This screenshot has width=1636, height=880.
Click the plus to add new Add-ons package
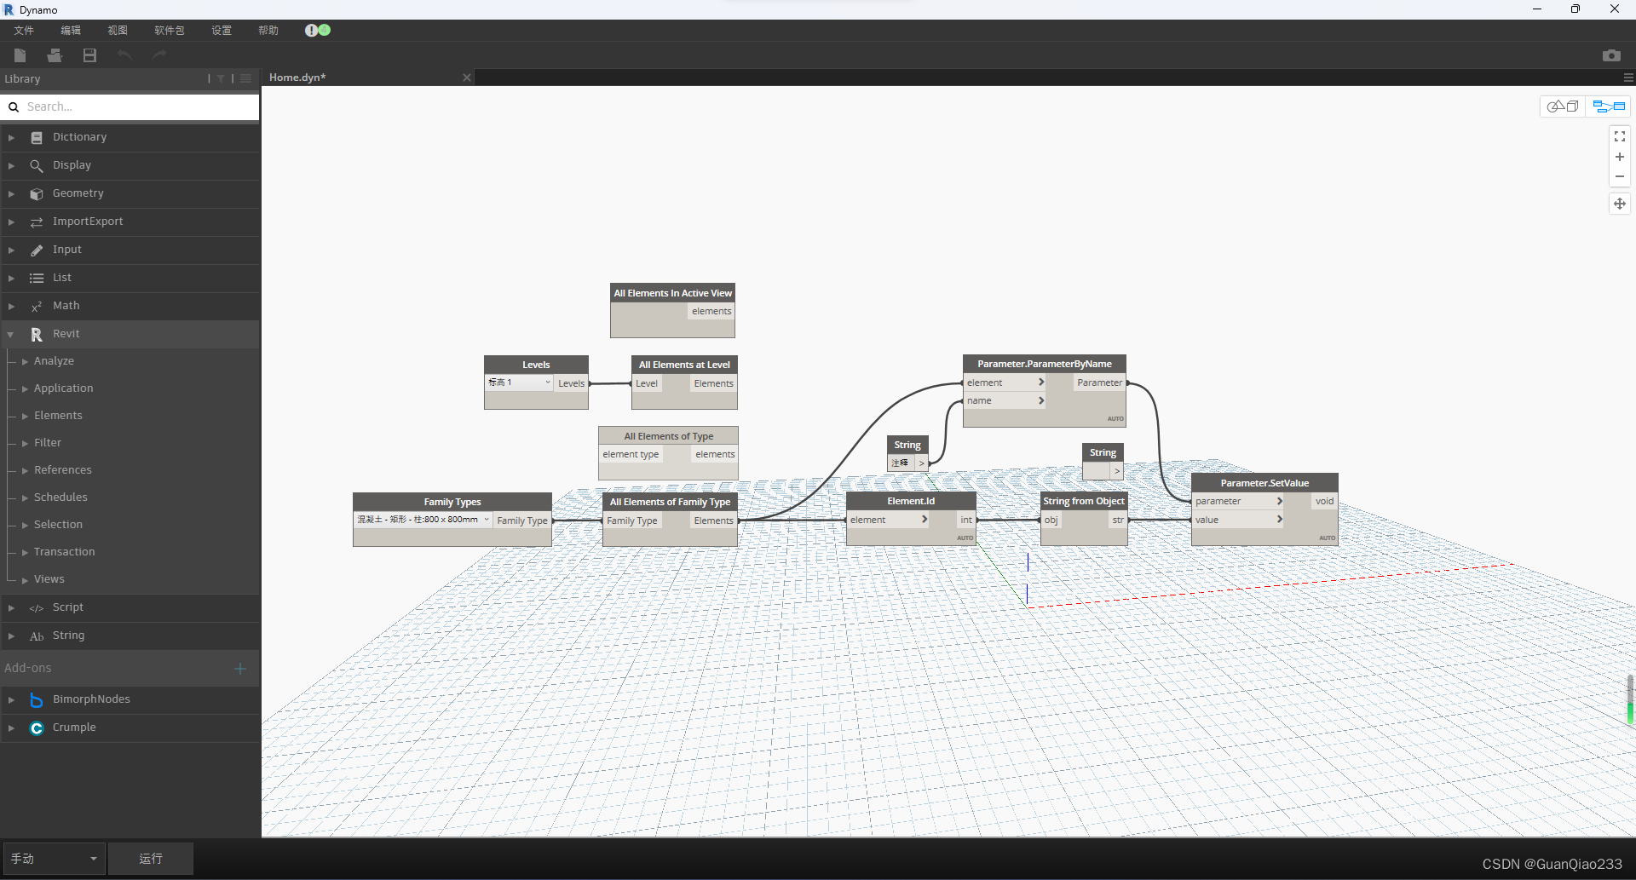[x=239, y=668]
